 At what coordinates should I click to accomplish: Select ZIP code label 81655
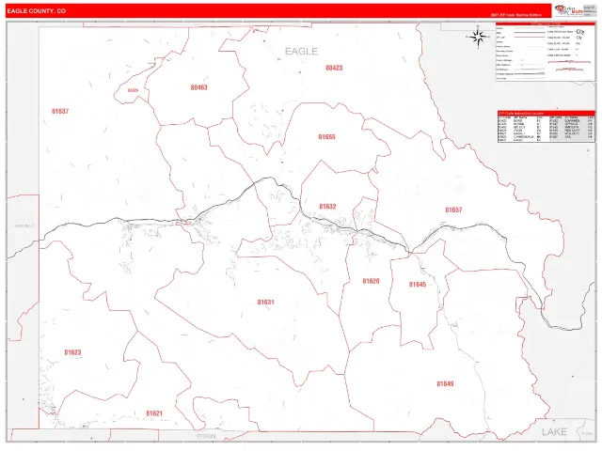tap(326, 137)
